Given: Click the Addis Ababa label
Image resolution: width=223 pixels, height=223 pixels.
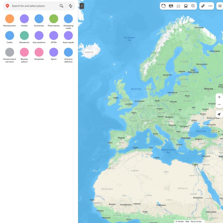Looking at the screenshot, I should click(211, 212).
